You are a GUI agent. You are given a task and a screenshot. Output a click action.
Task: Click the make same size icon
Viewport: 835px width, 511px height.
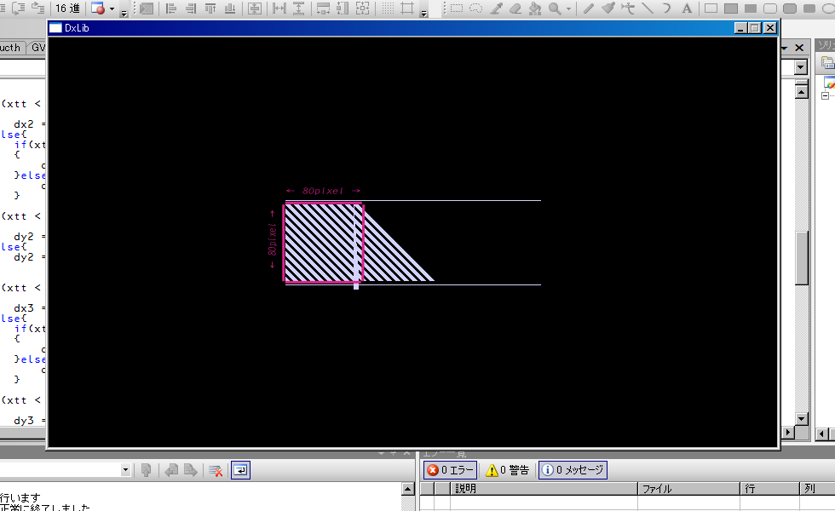362,9
